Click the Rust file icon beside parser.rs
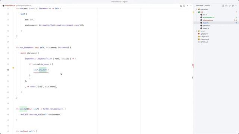239x134 pixels. tap(201, 26)
